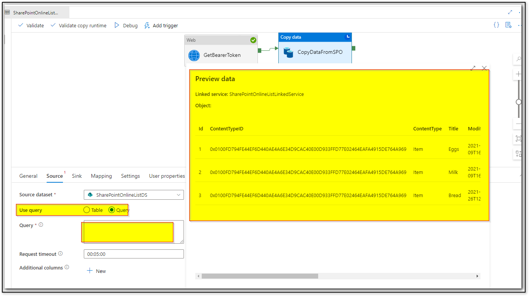
Task: Click the Validate button
Action: pyautogui.click(x=31, y=25)
